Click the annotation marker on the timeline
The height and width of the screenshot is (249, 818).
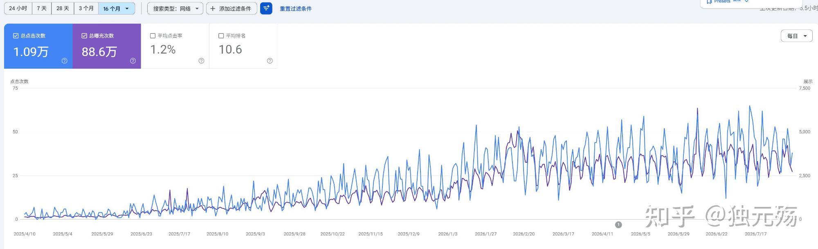pyautogui.click(x=618, y=224)
